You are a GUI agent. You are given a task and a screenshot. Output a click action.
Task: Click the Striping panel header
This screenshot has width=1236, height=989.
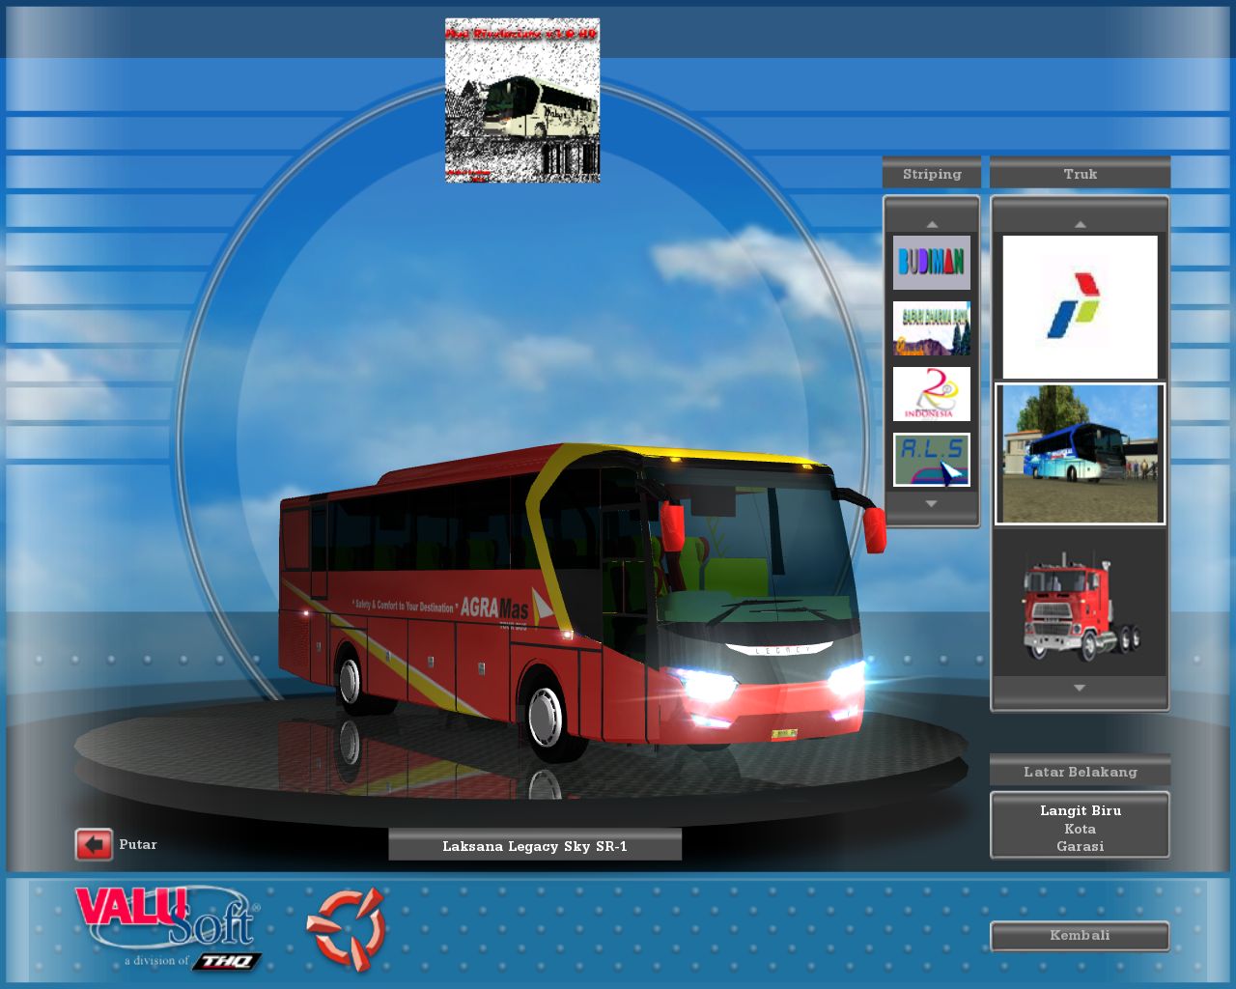pyautogui.click(x=932, y=173)
